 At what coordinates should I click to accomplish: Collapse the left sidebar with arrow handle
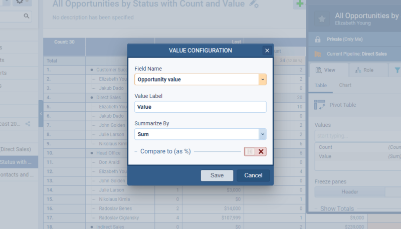[41, 114]
